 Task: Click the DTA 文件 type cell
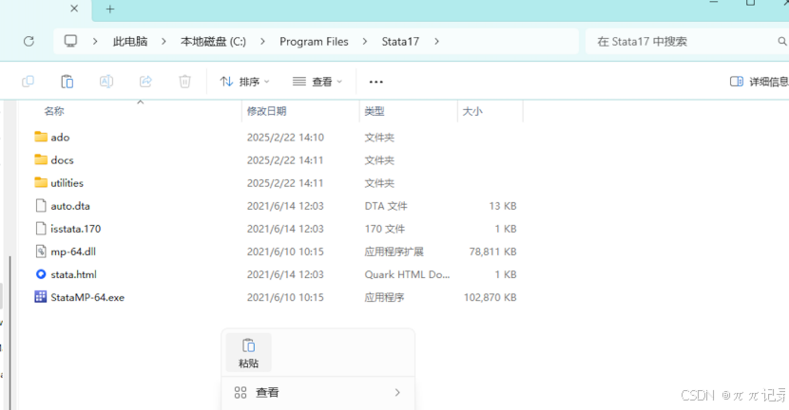[x=386, y=206]
